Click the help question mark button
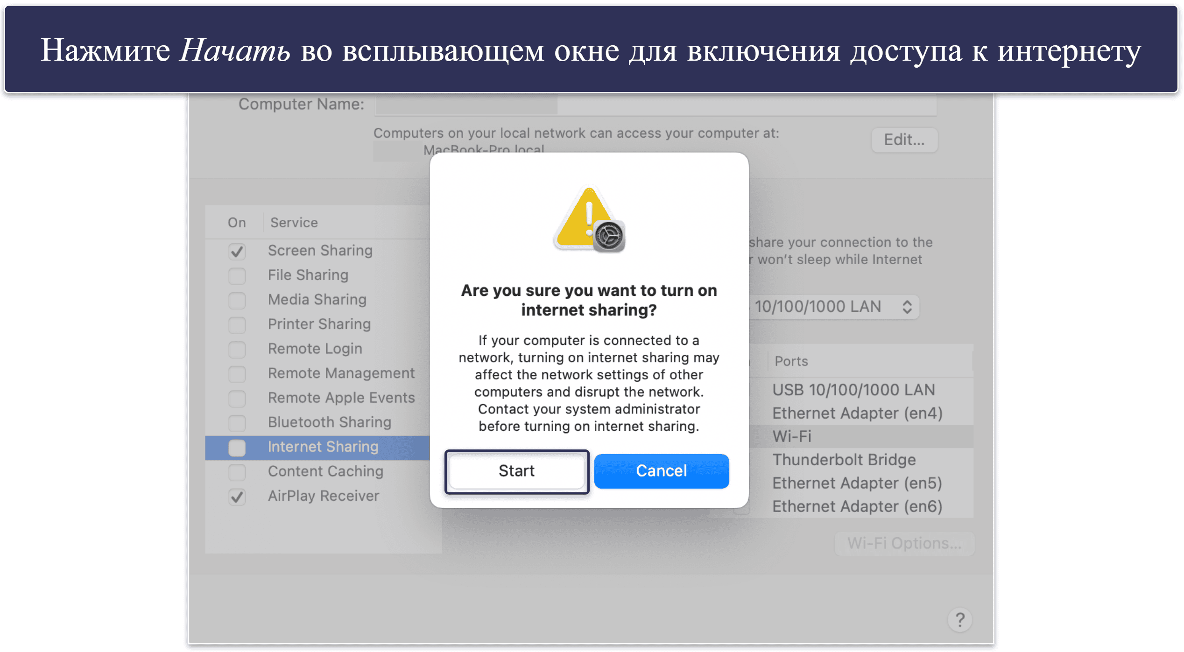 pyautogui.click(x=960, y=620)
